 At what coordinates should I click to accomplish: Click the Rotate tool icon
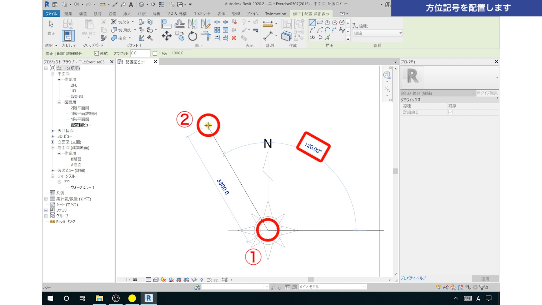193,36
